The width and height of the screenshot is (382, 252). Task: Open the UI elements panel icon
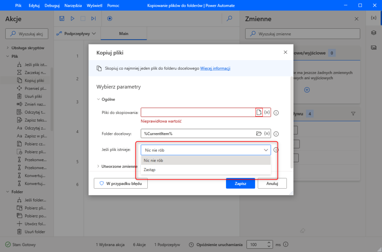(373, 33)
